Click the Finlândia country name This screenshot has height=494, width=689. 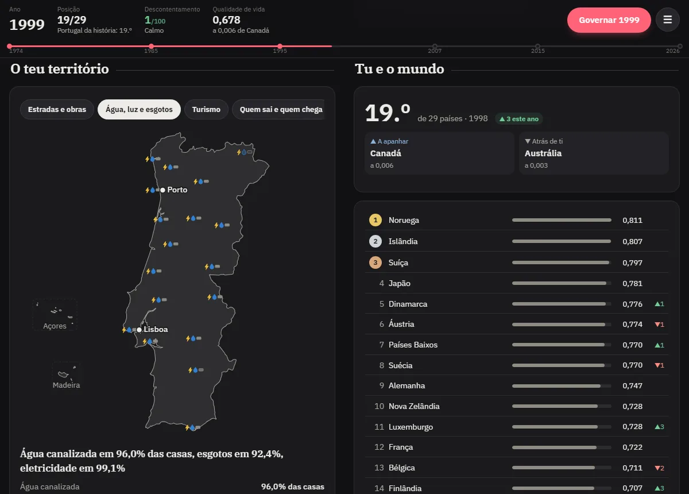tap(405, 488)
